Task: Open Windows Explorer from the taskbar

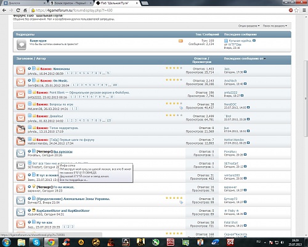Action: 22,242
